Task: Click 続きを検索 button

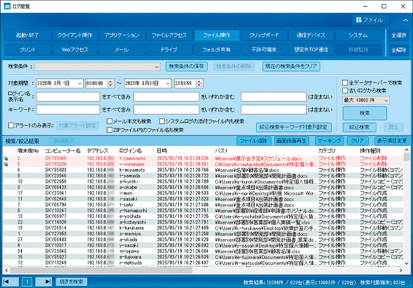Action: [x=71, y=282]
